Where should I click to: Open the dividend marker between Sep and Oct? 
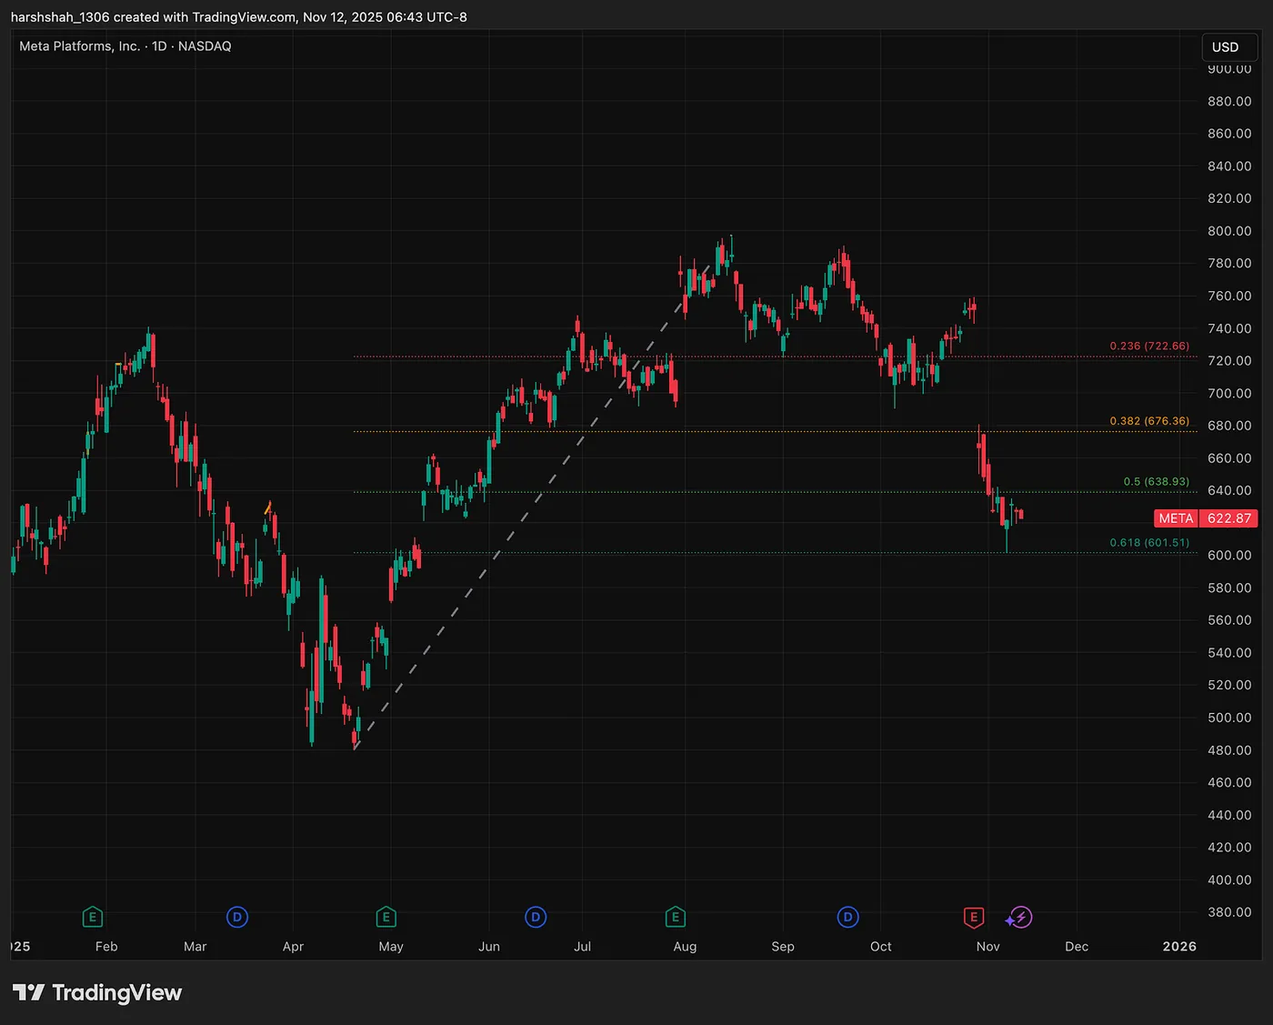(847, 917)
